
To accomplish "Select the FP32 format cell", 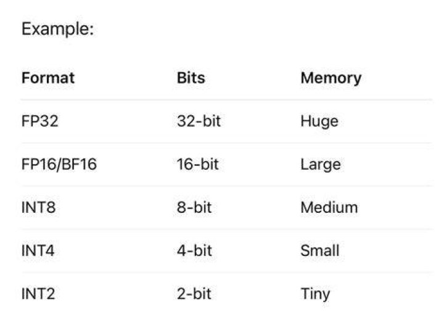I will click(x=40, y=121).
